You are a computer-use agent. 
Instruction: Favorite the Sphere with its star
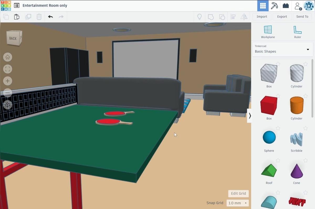click(278, 128)
